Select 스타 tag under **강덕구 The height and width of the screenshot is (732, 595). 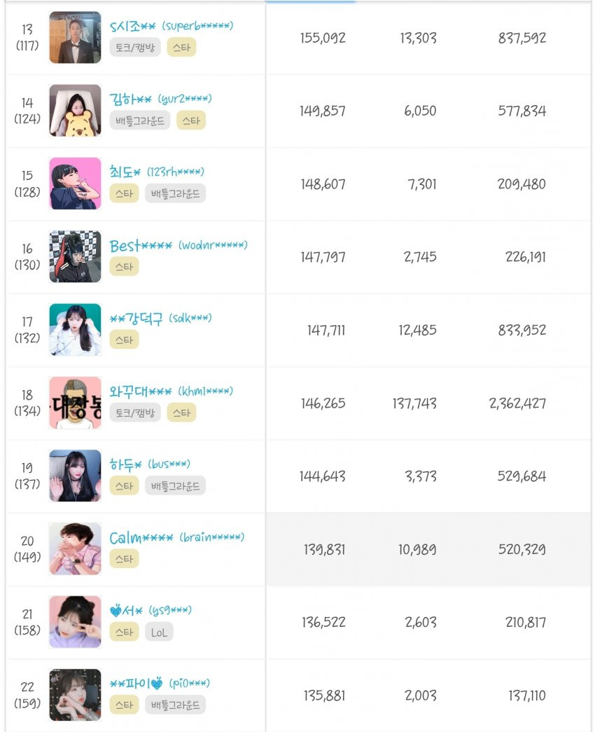[124, 340]
